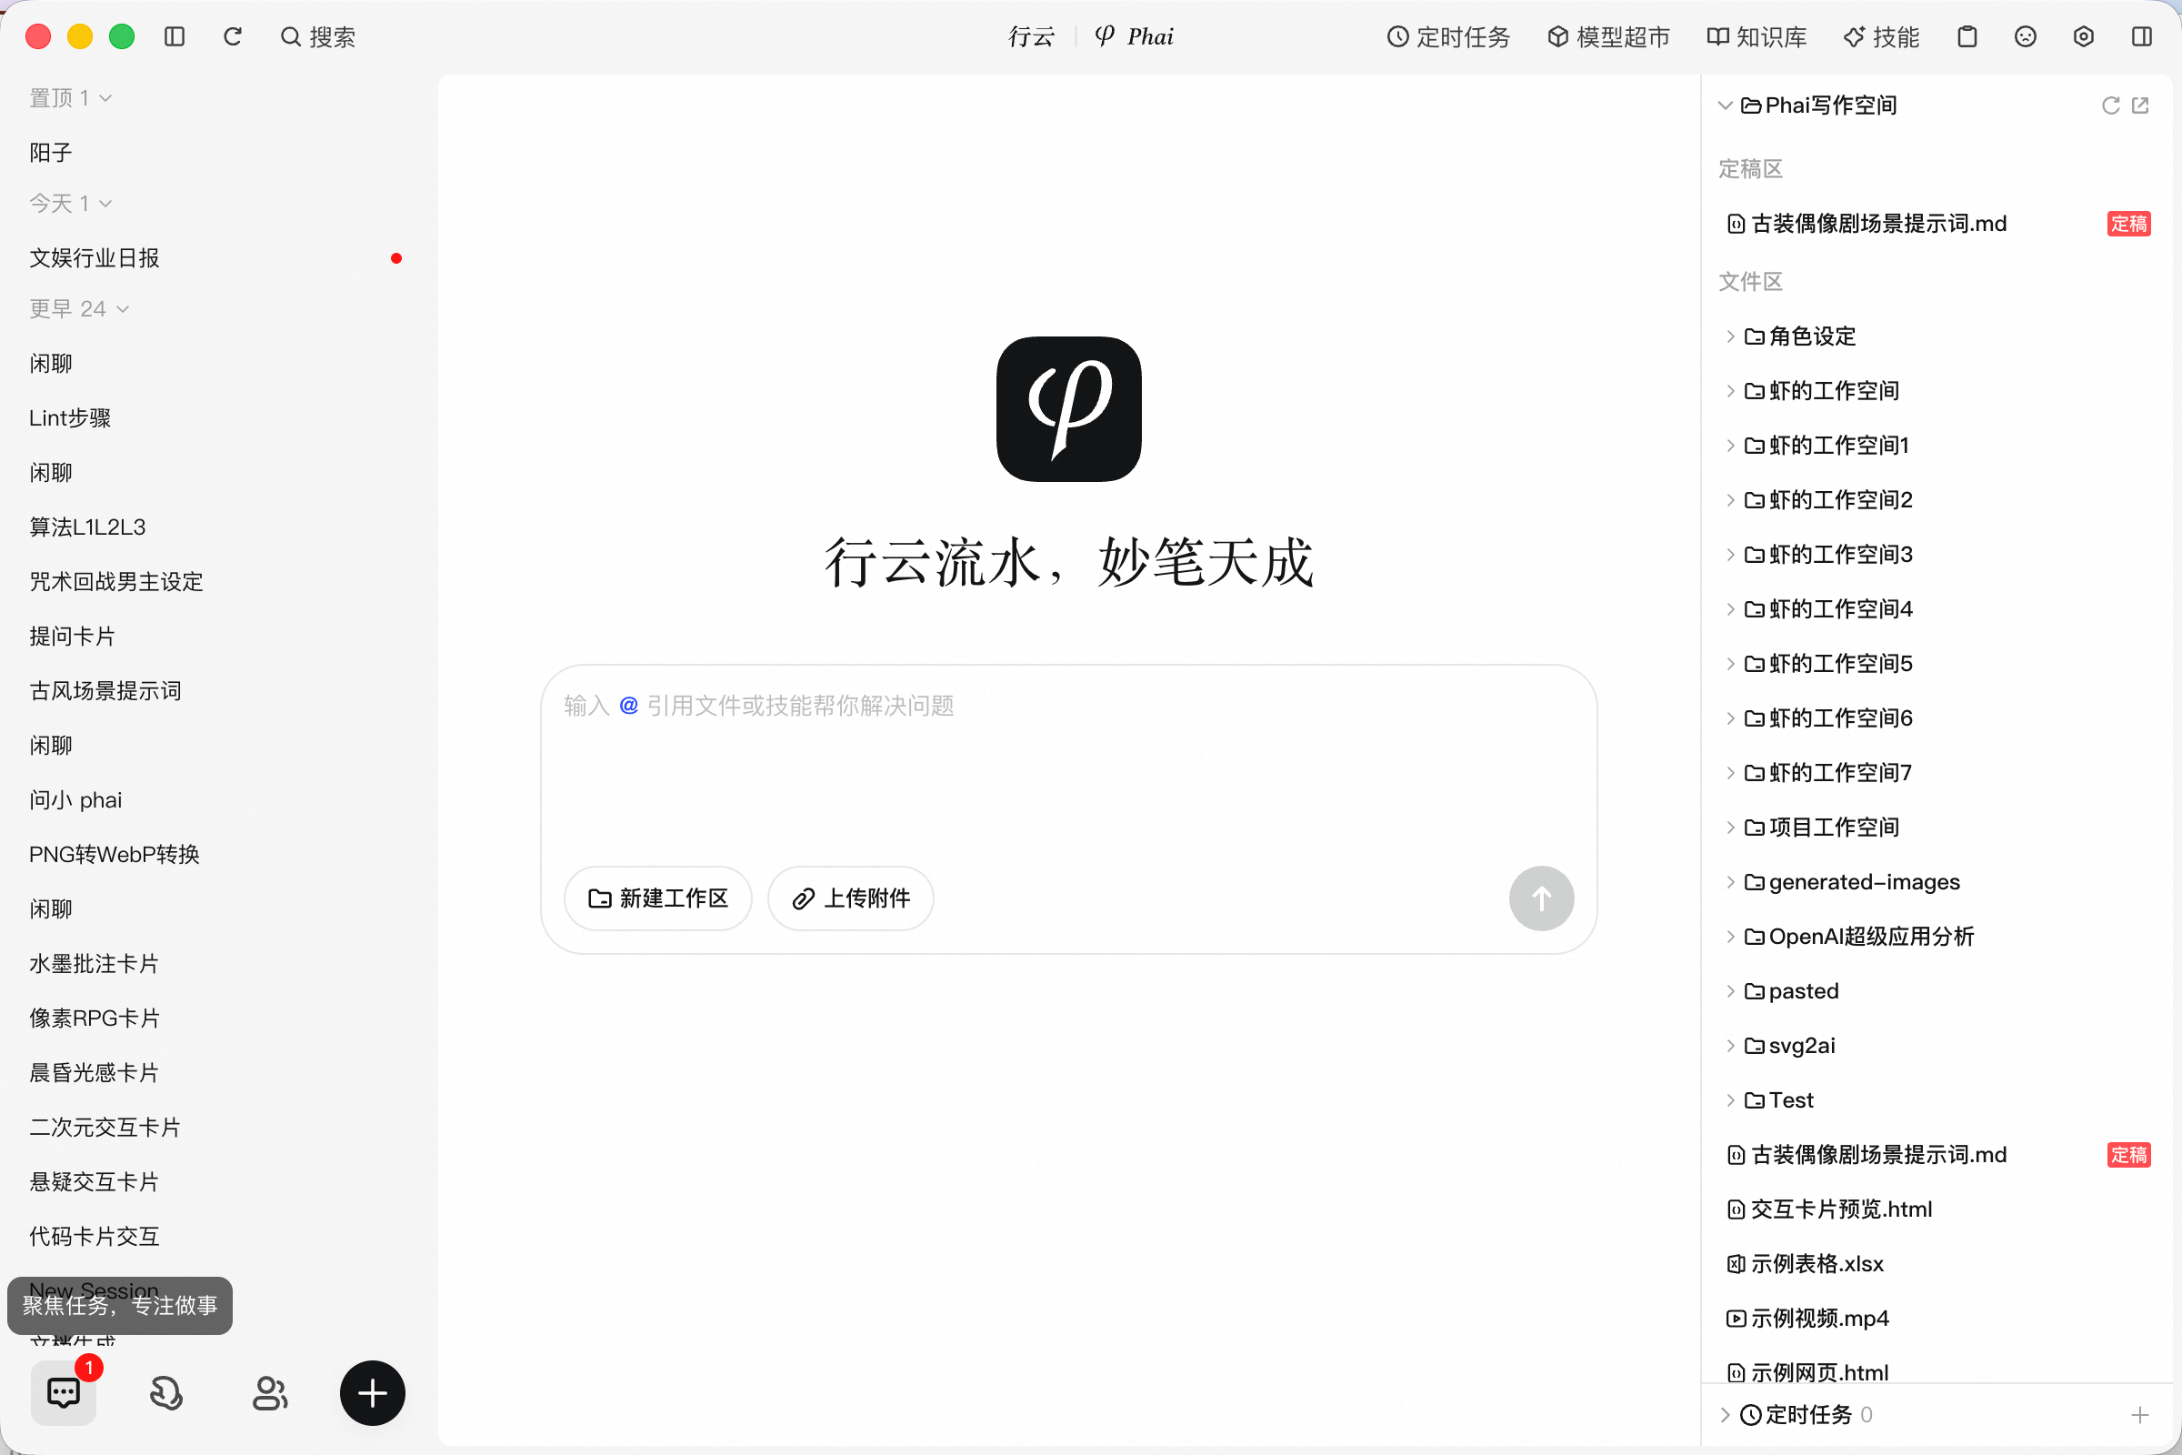The width and height of the screenshot is (2182, 1455).
Task: Open the 搜索 search box
Action: [x=318, y=37]
